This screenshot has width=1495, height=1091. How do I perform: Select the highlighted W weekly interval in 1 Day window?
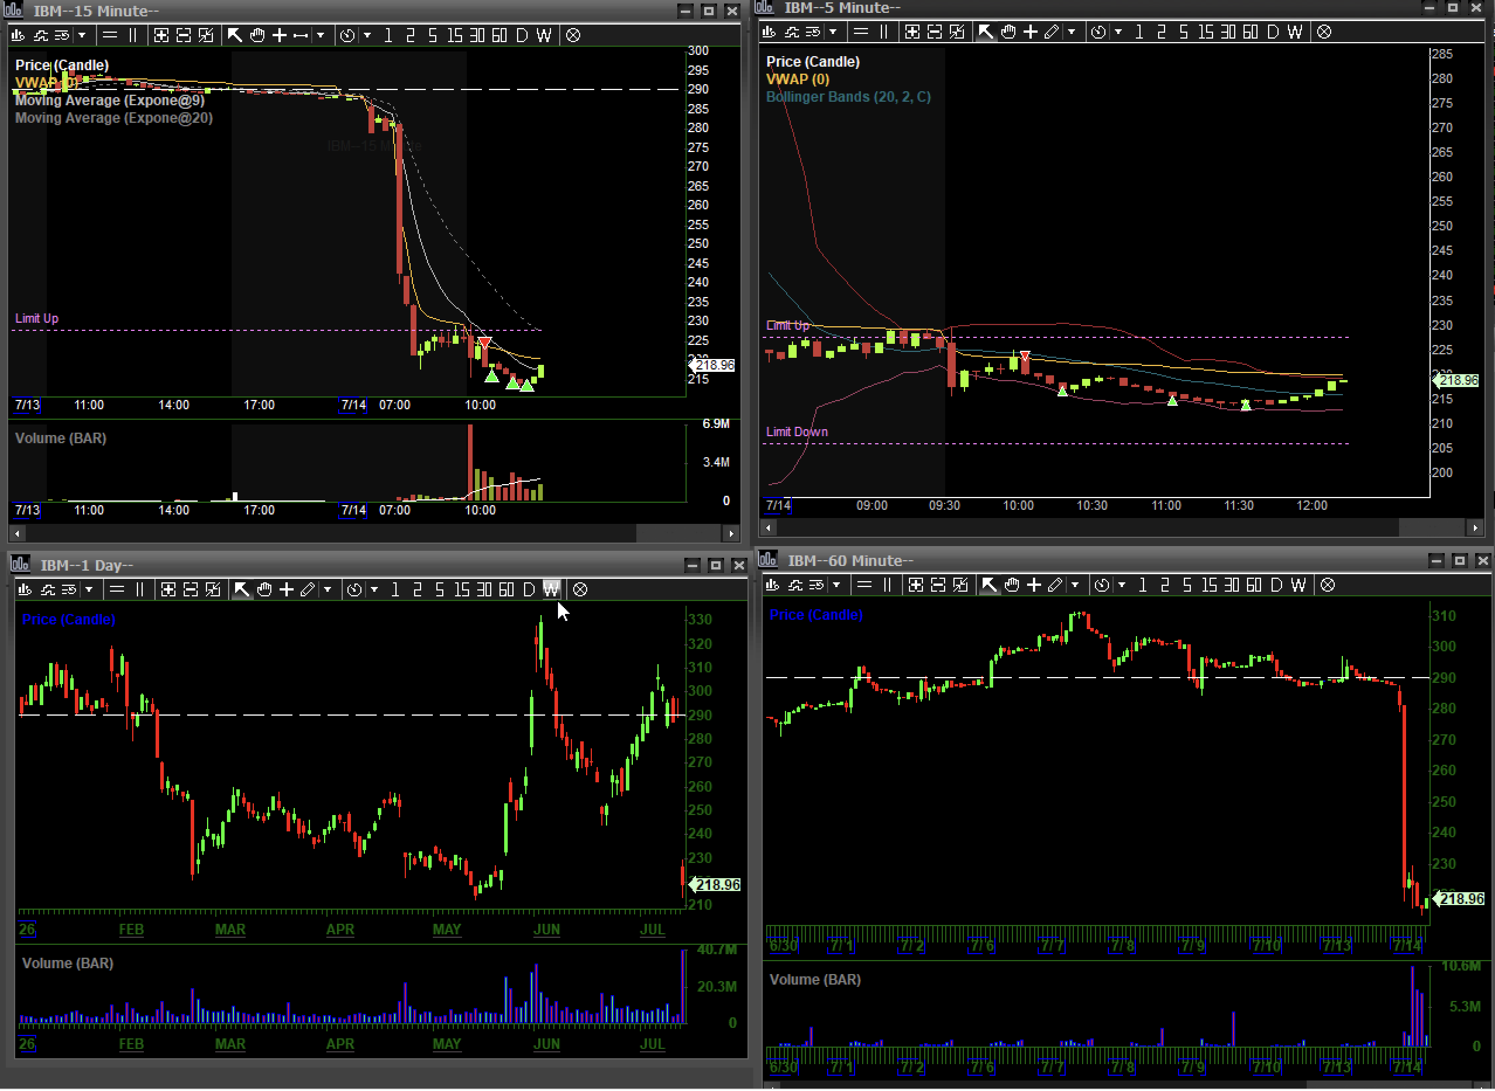[x=552, y=589]
